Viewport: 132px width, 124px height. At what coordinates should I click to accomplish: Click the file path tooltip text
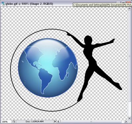(102, 5)
